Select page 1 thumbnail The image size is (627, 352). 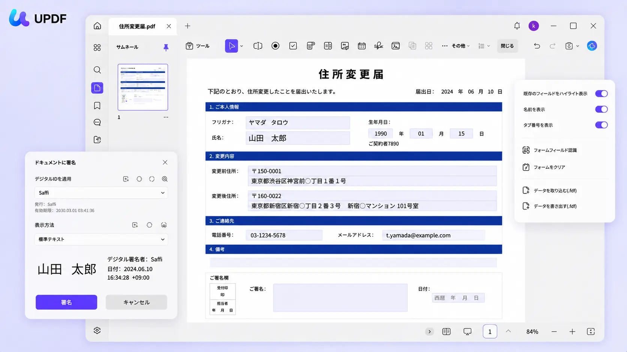[x=143, y=87]
